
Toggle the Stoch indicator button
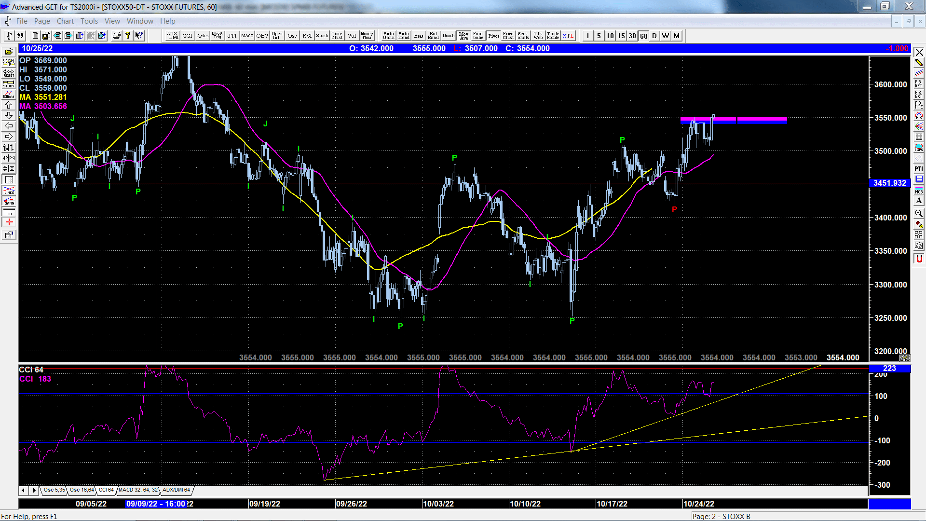(x=322, y=36)
